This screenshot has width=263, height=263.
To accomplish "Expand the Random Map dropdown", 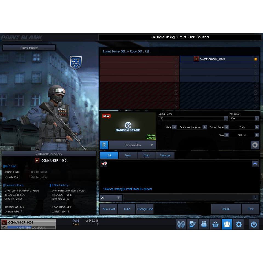I will pyautogui.click(x=152, y=145).
